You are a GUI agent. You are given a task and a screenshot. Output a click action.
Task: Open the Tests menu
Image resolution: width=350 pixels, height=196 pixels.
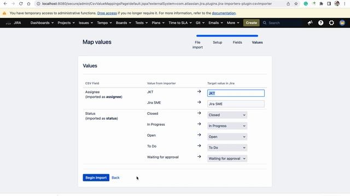[x=141, y=23]
